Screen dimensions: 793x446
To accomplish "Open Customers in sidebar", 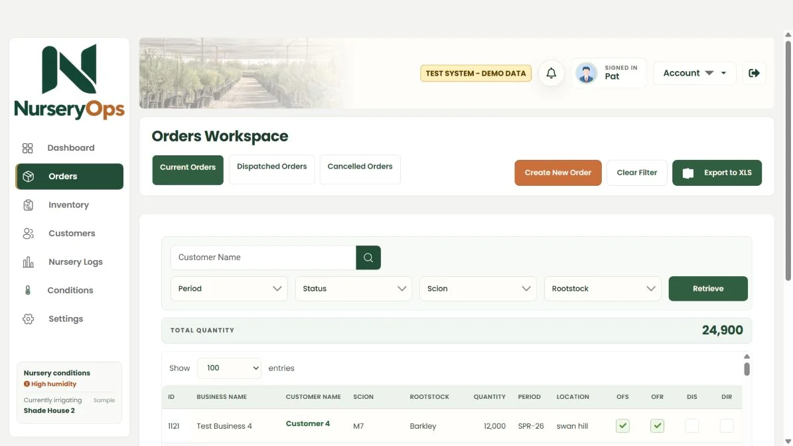I will click(x=69, y=233).
